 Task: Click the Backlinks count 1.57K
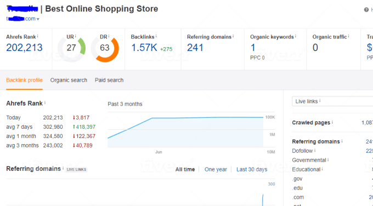[x=144, y=48]
